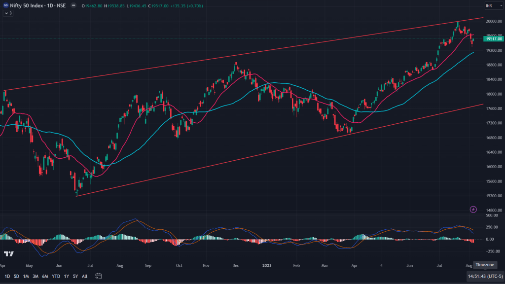This screenshot has height=284, width=505.
Task: Click the current price label 19517.00
Action: [493, 38]
